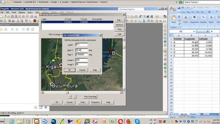Click the Map X input field
The width and height of the screenshot is (220, 124).
81,50
